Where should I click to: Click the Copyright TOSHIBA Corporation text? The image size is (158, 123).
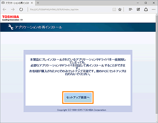(x=82, y=110)
